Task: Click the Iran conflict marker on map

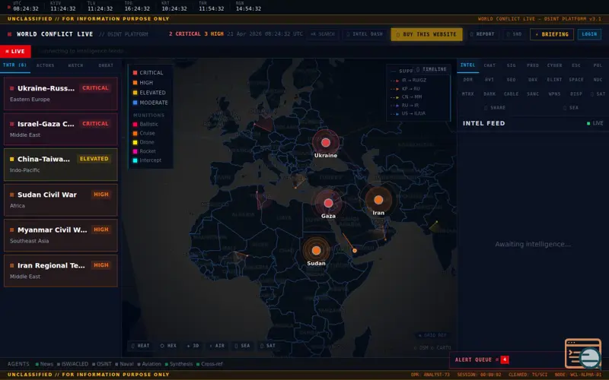Action: pyautogui.click(x=378, y=200)
